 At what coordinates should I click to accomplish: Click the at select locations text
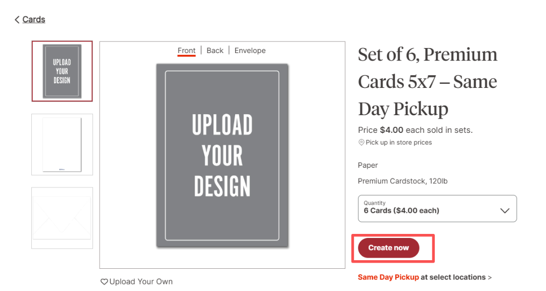(x=453, y=277)
